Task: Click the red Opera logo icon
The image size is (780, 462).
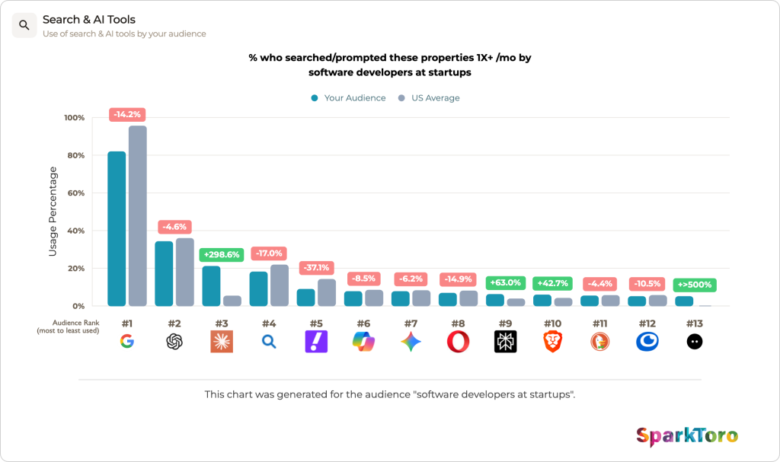Action: click(x=458, y=342)
